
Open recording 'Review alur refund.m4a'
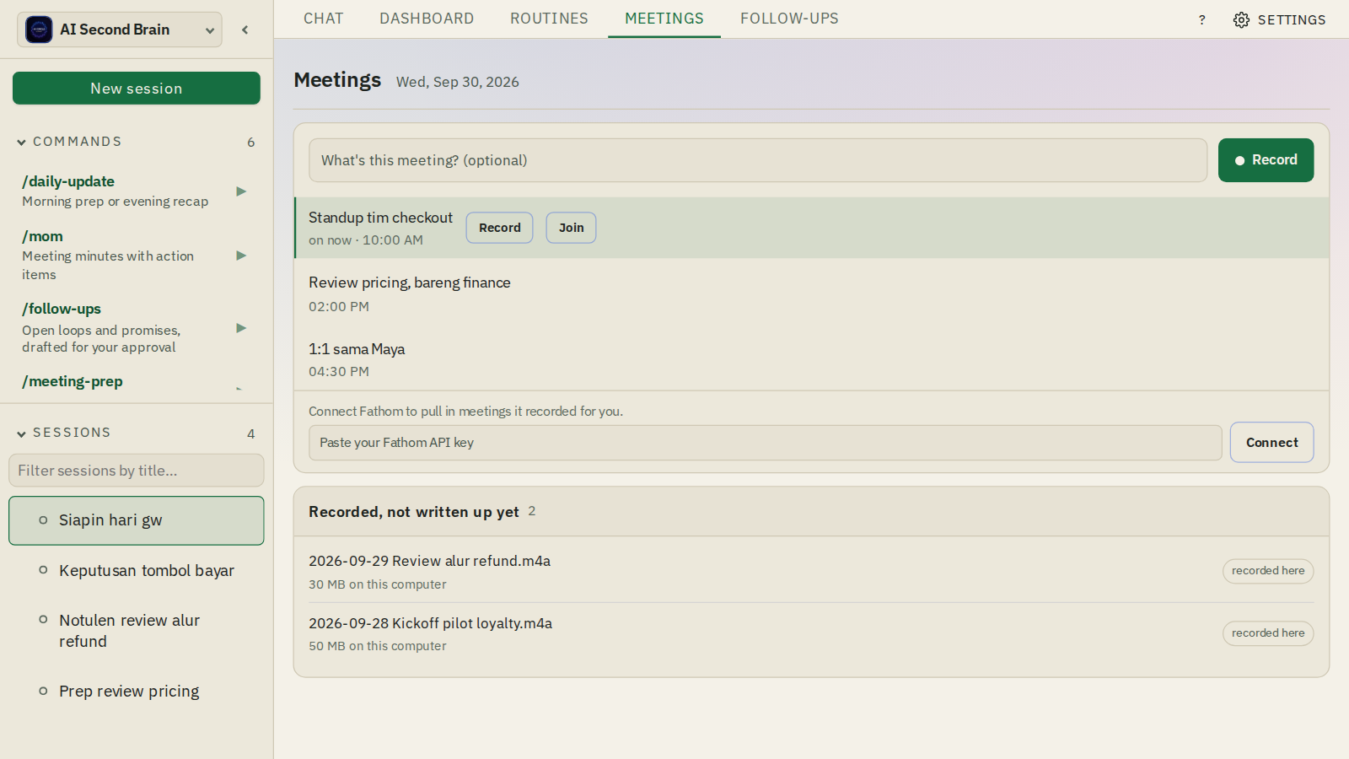coord(429,561)
